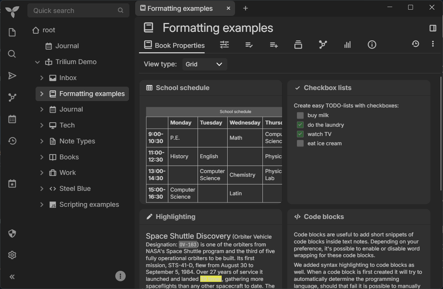Open note revisions history icon

coord(416,44)
